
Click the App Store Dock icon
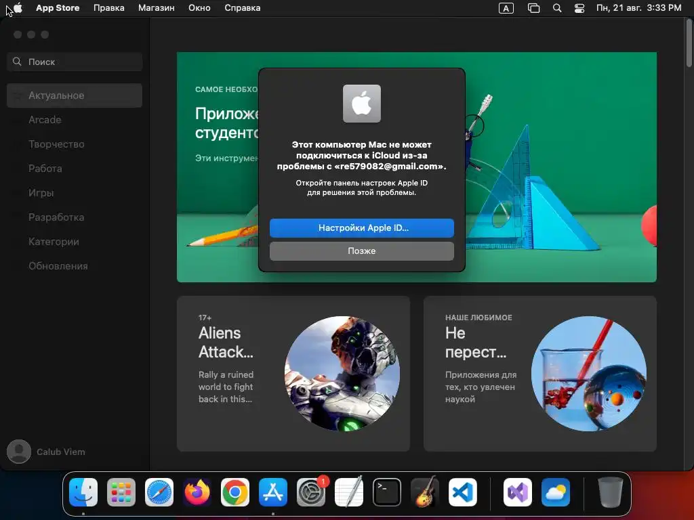tap(273, 492)
